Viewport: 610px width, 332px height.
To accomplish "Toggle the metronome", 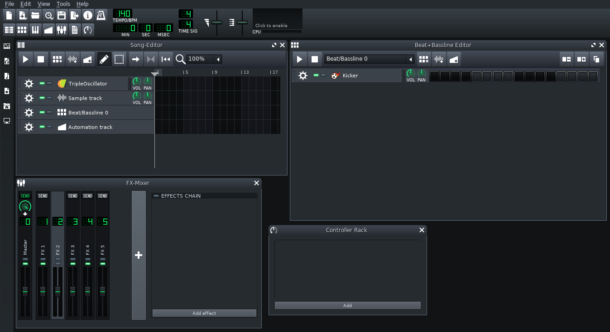I will pos(102,15).
